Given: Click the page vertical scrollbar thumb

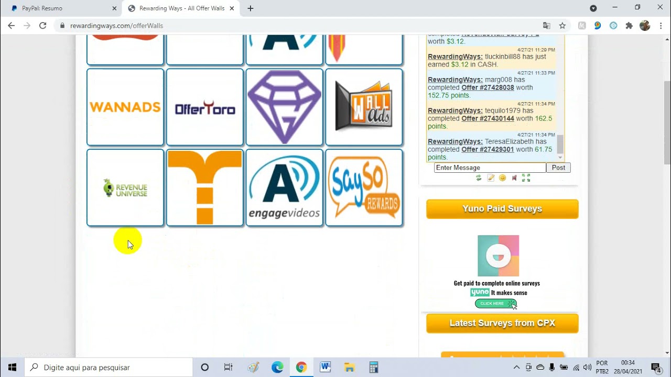Looking at the screenshot, I should coord(667,123).
